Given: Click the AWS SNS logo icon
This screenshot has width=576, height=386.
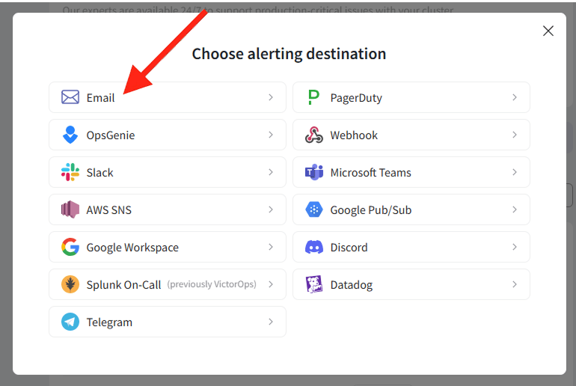Looking at the screenshot, I should pos(70,209).
